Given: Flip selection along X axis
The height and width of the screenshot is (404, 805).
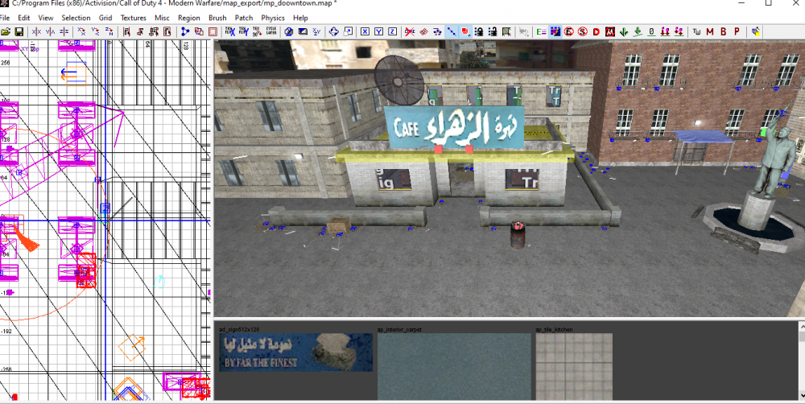Looking at the screenshot, I should tap(37, 31).
